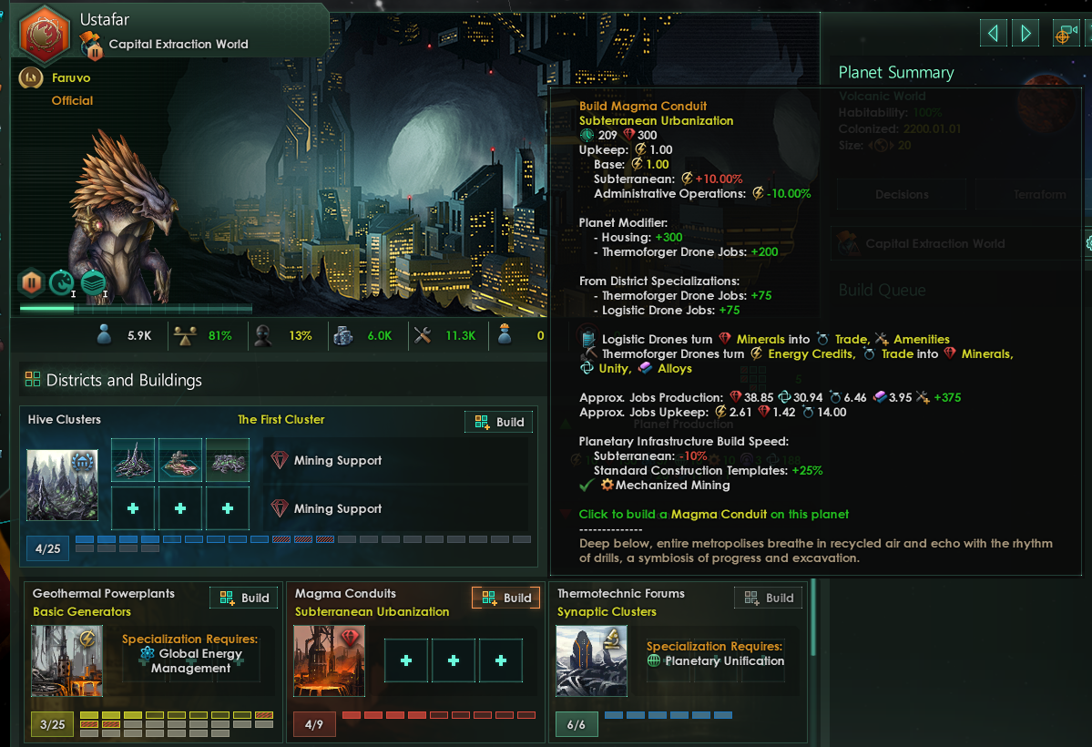
Task: Click the Planetary Unification requirement
Action: coord(716,660)
